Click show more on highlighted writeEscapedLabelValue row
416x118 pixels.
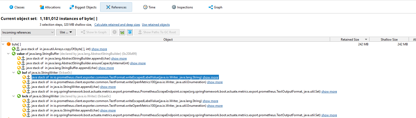tap(210, 77)
